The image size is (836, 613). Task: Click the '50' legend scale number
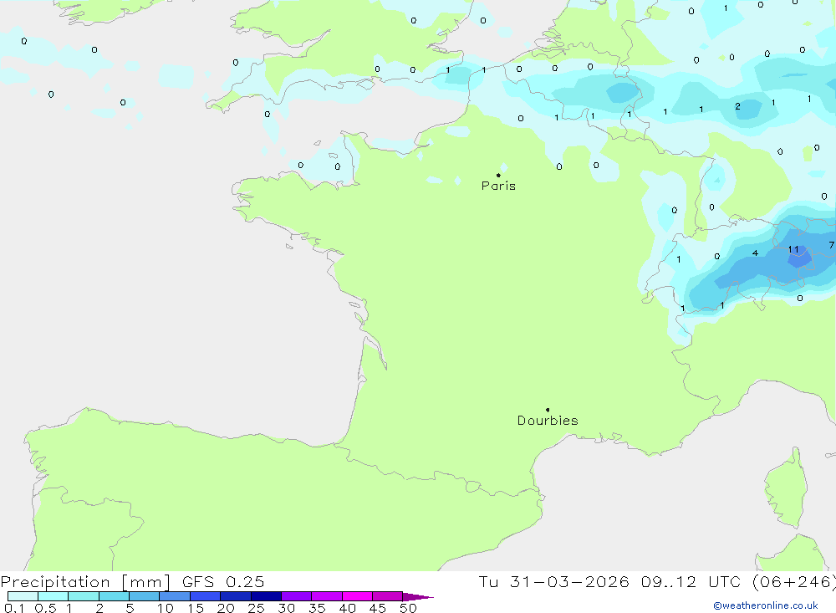point(408,608)
